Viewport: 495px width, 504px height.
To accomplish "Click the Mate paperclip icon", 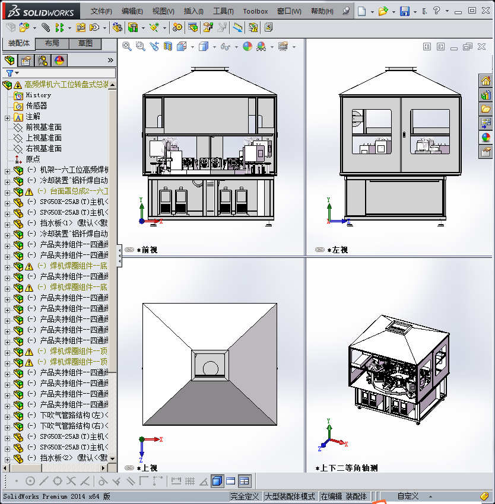I will pos(46,28).
